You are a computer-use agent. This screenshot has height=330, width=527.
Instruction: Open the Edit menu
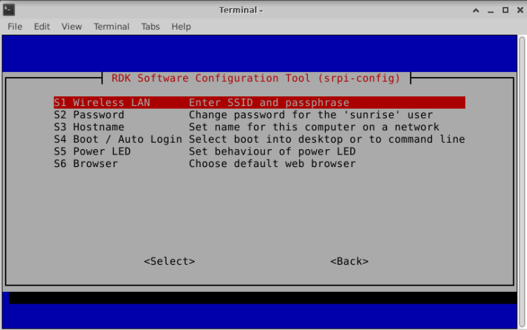click(x=42, y=26)
